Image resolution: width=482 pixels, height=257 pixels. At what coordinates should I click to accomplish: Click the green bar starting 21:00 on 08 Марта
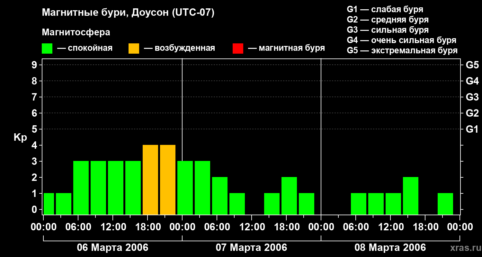pyautogui.click(x=445, y=204)
